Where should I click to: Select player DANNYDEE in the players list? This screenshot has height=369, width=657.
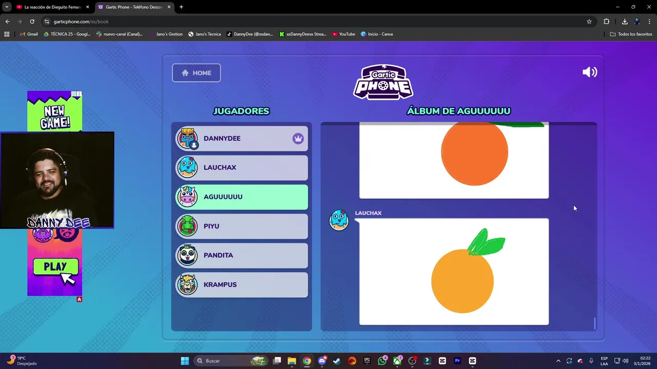(x=242, y=138)
